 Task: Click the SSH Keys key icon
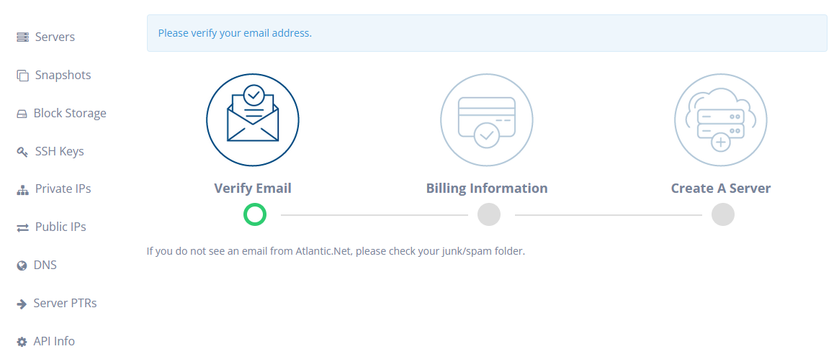click(22, 152)
